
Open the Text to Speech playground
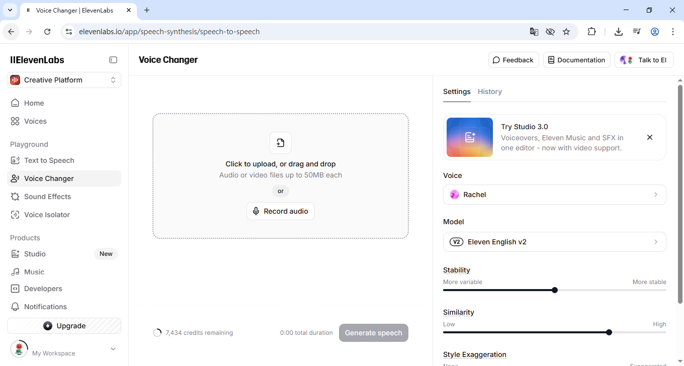pos(49,160)
